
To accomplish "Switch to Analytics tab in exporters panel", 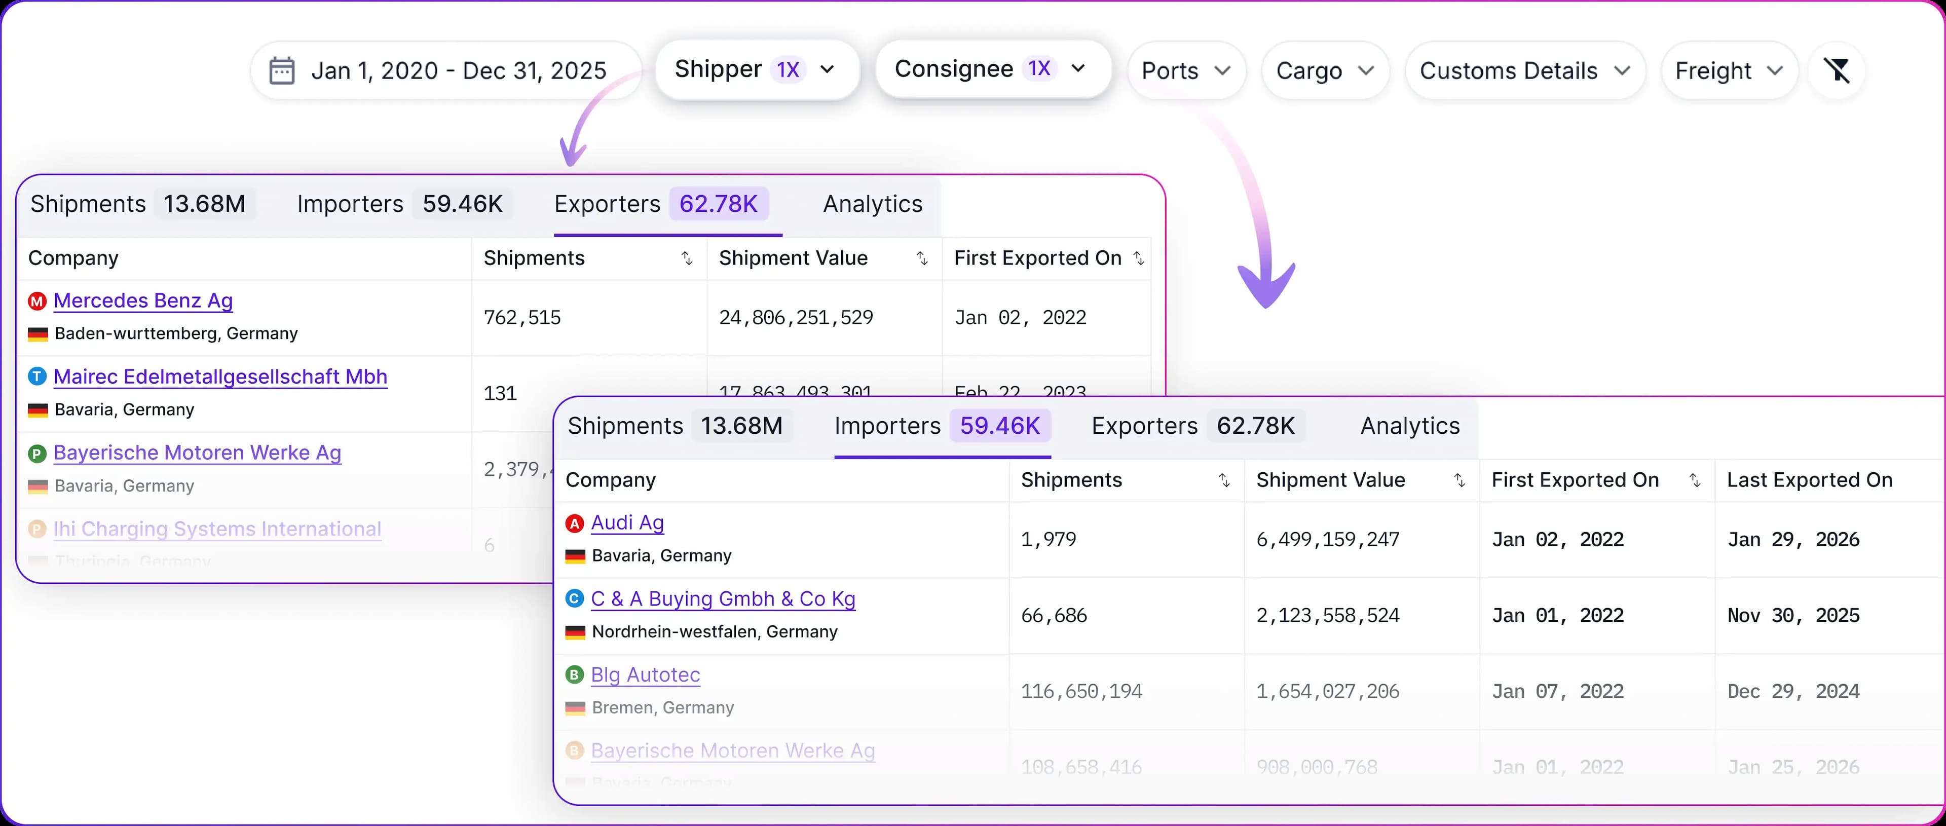I will [873, 204].
